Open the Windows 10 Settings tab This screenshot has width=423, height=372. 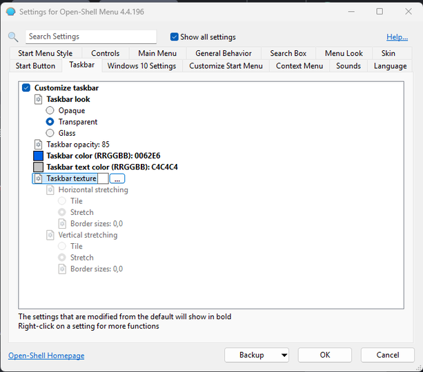pyautogui.click(x=141, y=66)
